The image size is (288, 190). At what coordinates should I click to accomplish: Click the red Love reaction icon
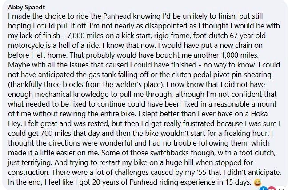coord(272,189)
